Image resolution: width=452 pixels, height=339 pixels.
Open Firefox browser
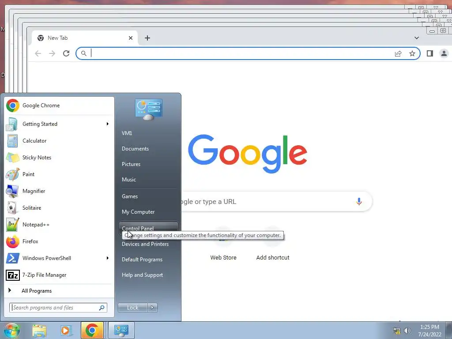(59, 241)
